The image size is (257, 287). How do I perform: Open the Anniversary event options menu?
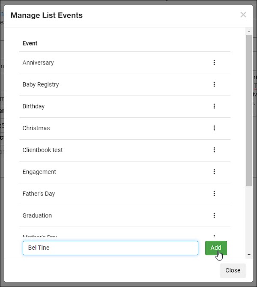[x=214, y=63]
